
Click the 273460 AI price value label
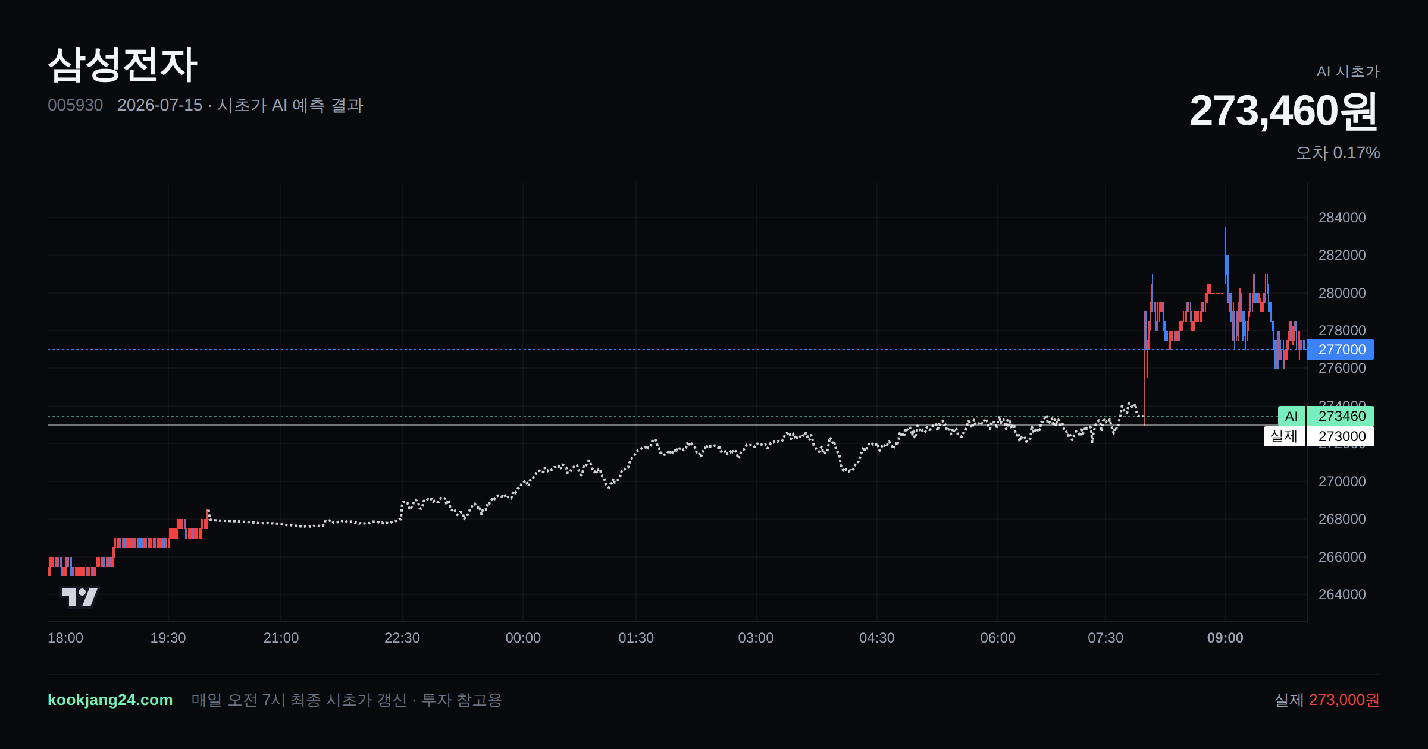1341,416
